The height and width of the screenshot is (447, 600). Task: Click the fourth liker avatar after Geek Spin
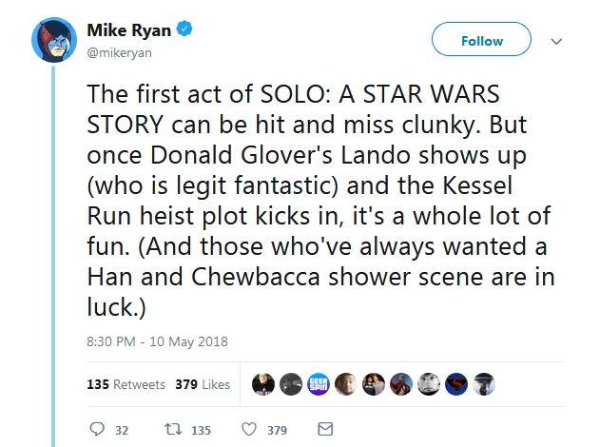[x=431, y=383]
